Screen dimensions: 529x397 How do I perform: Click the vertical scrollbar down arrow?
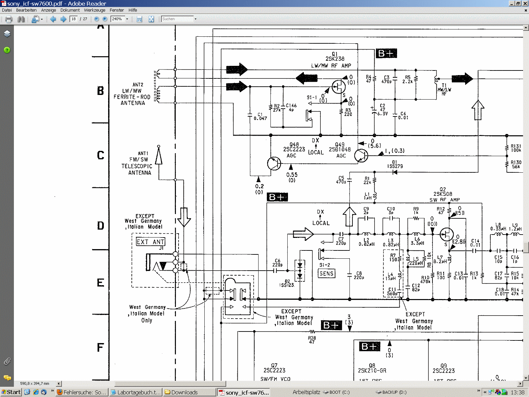[526, 378]
